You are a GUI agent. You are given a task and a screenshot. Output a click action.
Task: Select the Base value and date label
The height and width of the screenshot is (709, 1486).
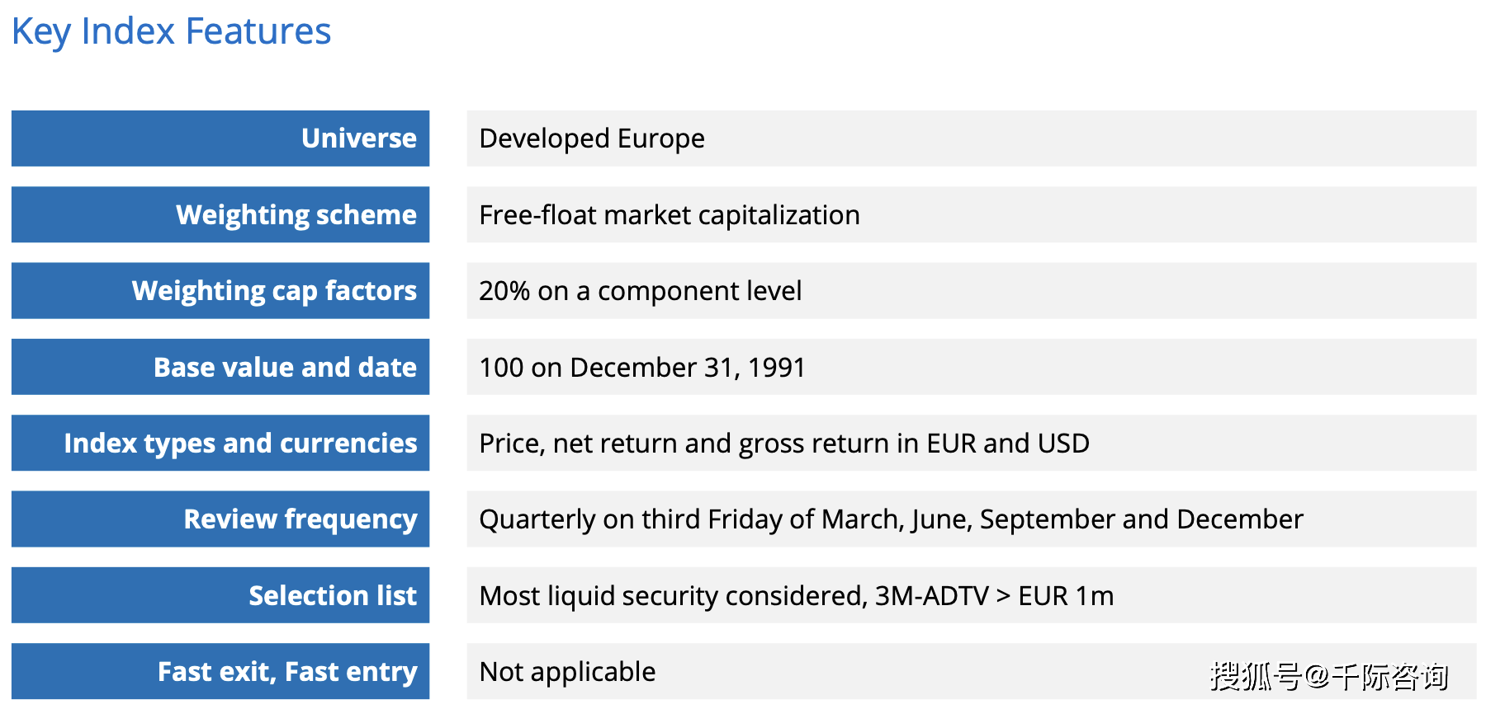coord(285,367)
